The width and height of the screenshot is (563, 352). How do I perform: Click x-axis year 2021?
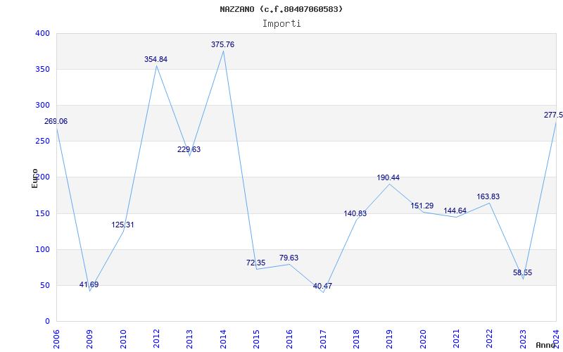[x=456, y=339]
